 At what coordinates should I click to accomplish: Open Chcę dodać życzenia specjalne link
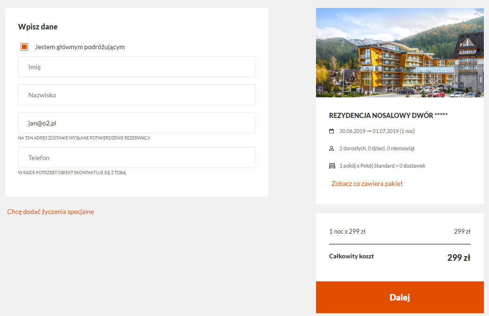50,212
